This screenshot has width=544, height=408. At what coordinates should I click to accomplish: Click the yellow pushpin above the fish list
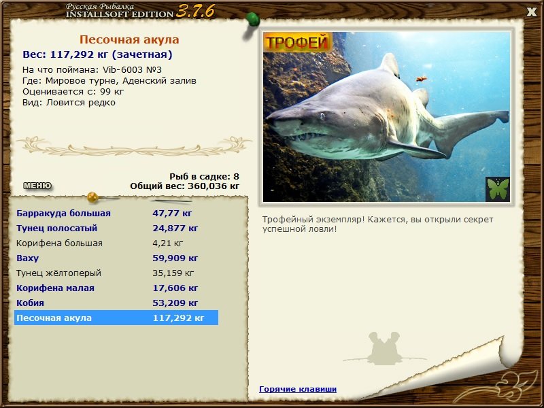coord(92,197)
